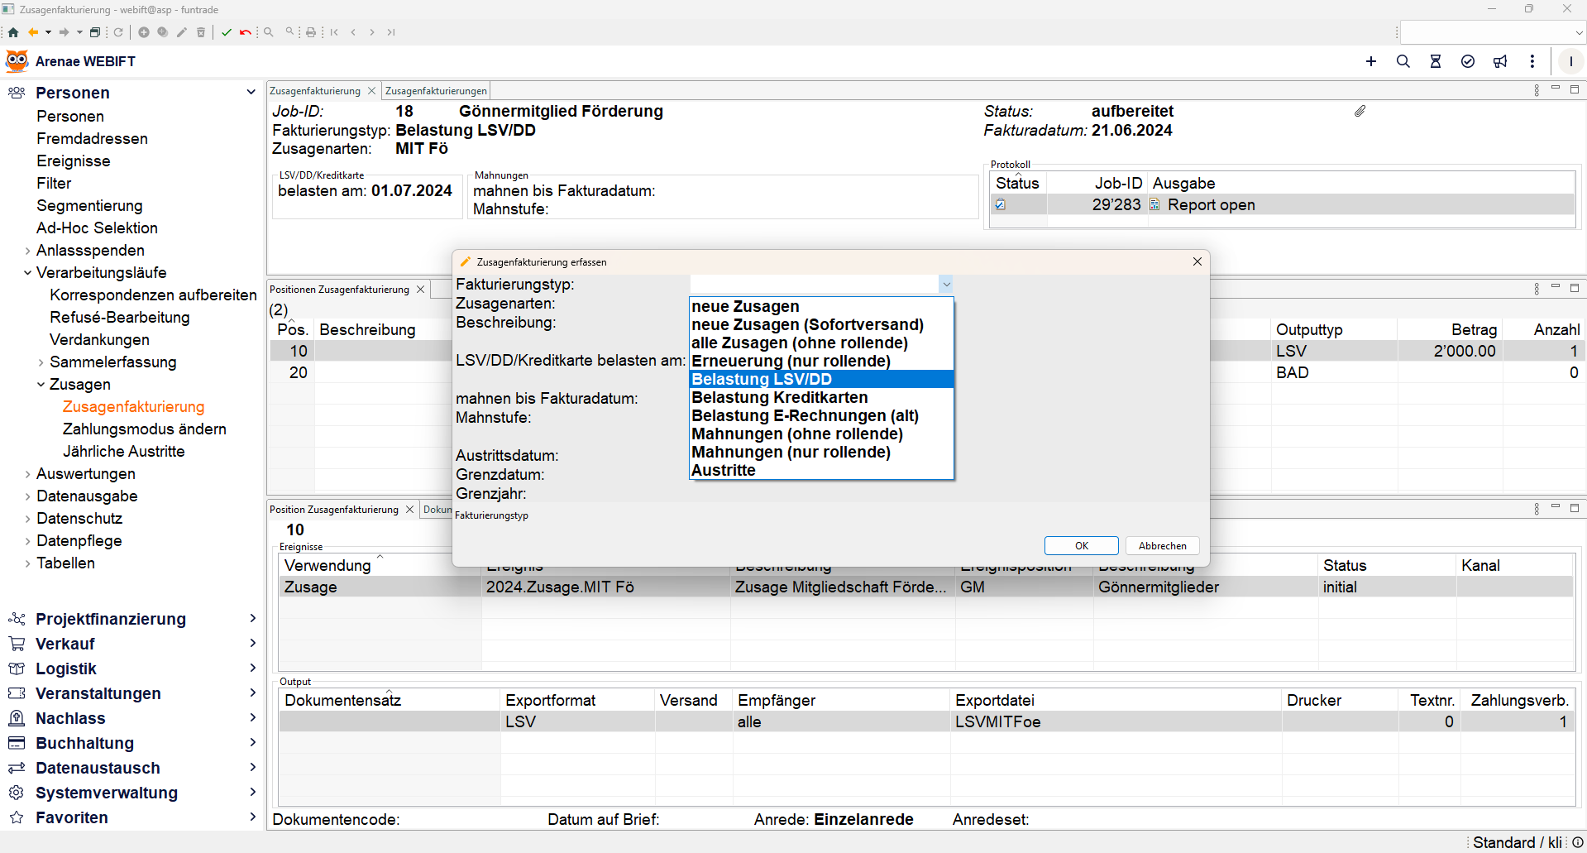The width and height of the screenshot is (1587, 853).
Task: Select 'Belastung Kreditkarten' from the list
Action: click(779, 398)
